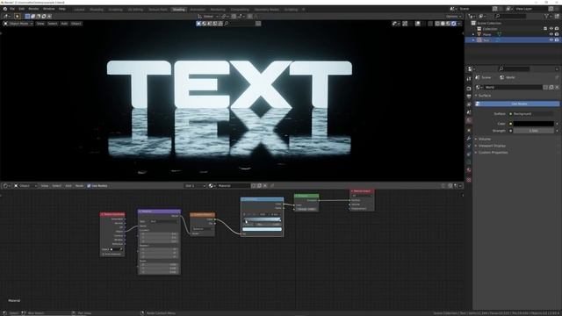Click the Material name field in the node editor header

pos(234,186)
